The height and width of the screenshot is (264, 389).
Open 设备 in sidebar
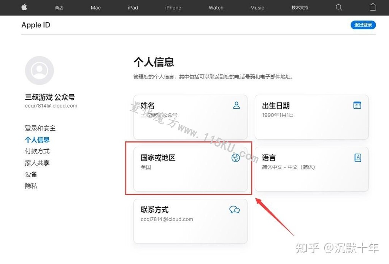coord(31,174)
